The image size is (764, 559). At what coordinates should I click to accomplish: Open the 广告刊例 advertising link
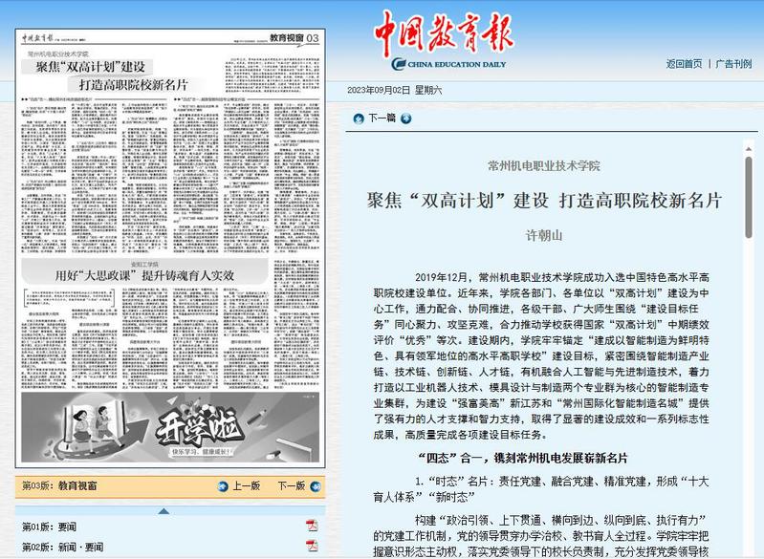coord(734,64)
